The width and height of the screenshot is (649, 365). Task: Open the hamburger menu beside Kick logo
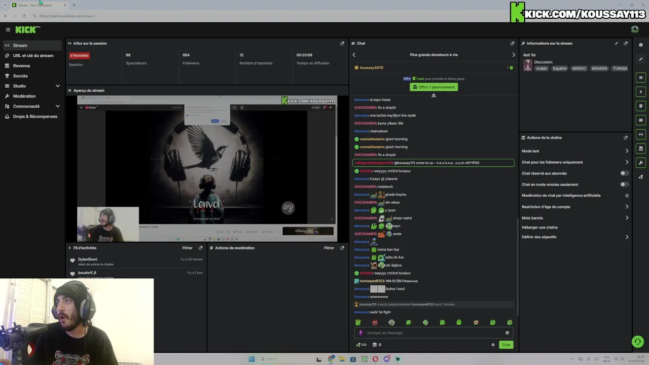(x=8, y=30)
